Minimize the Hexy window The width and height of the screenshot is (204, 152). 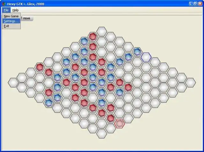pos(191,4)
